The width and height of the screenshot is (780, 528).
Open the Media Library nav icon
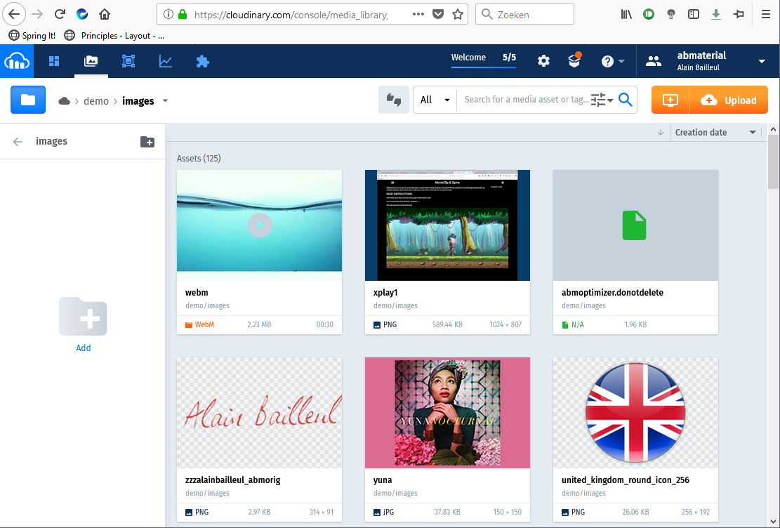(91, 61)
